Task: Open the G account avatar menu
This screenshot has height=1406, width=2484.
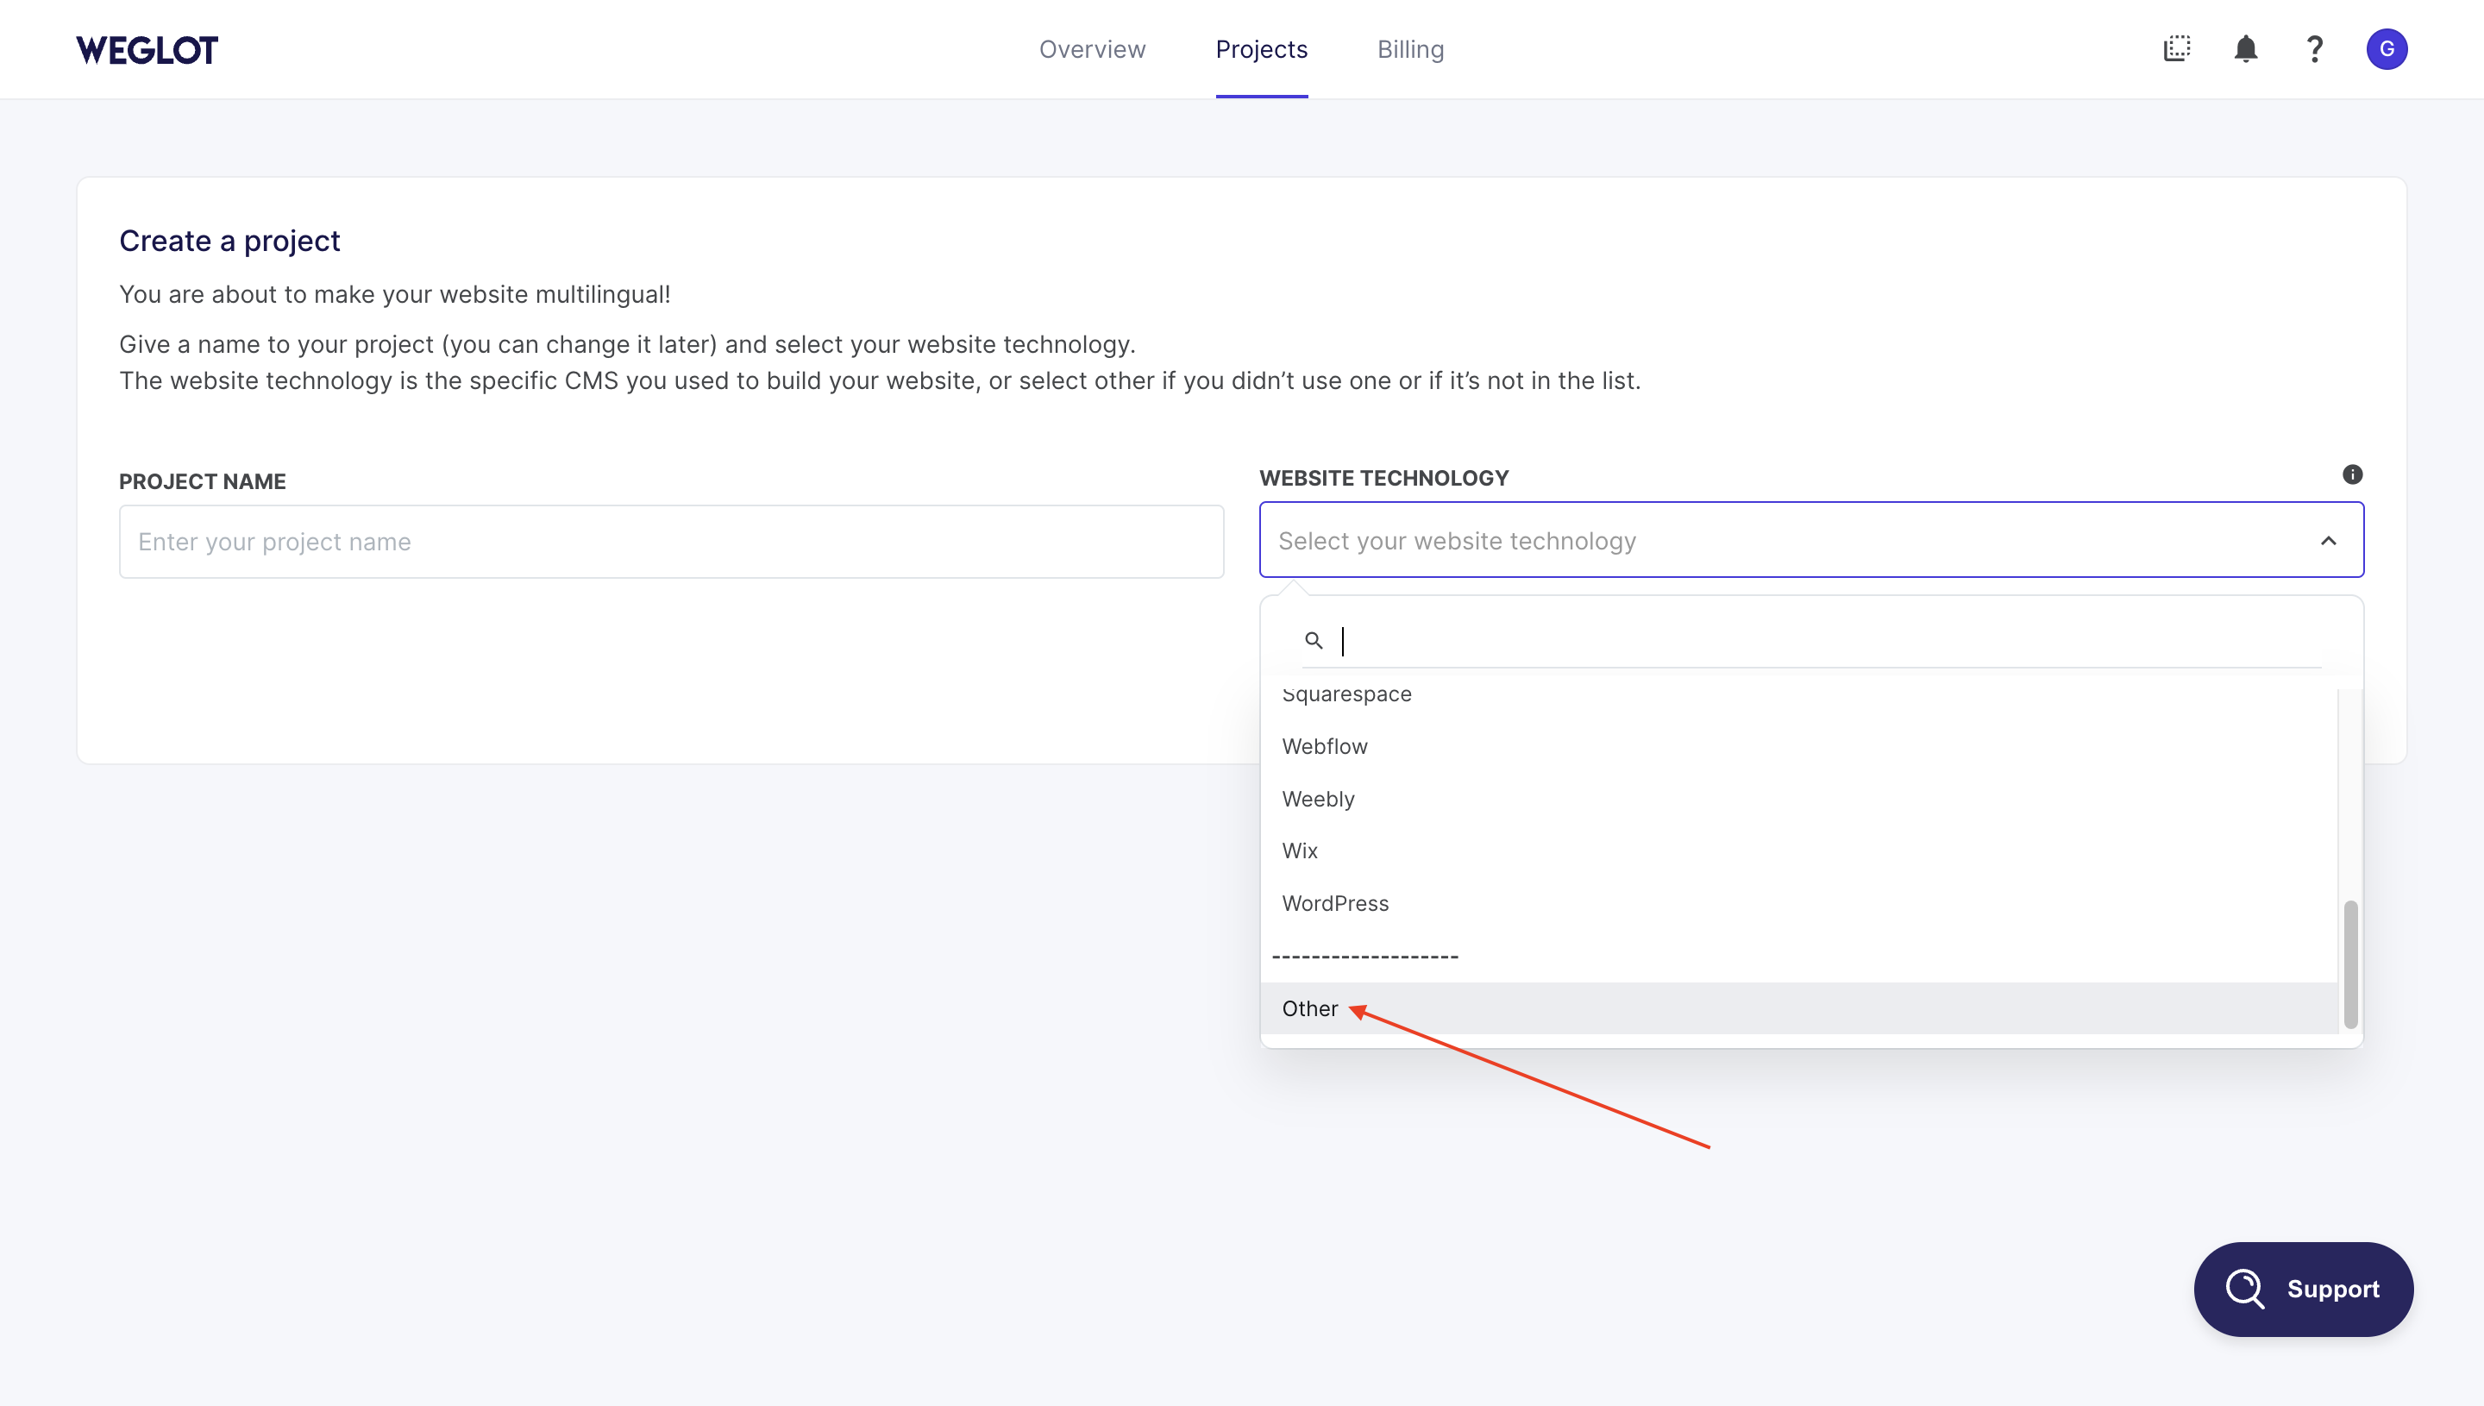Action: [2388, 48]
